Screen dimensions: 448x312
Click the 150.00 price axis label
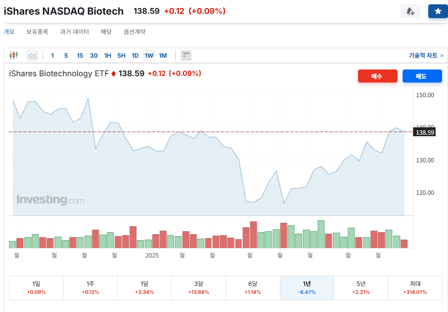click(425, 95)
